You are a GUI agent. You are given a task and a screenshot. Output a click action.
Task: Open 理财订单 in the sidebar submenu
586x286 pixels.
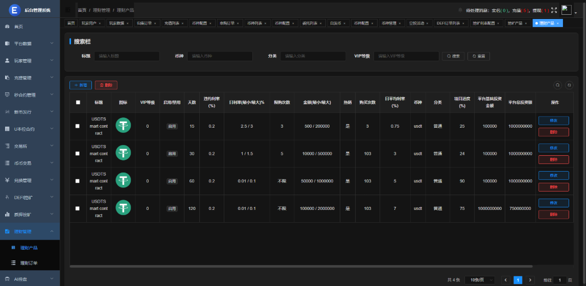(x=29, y=263)
